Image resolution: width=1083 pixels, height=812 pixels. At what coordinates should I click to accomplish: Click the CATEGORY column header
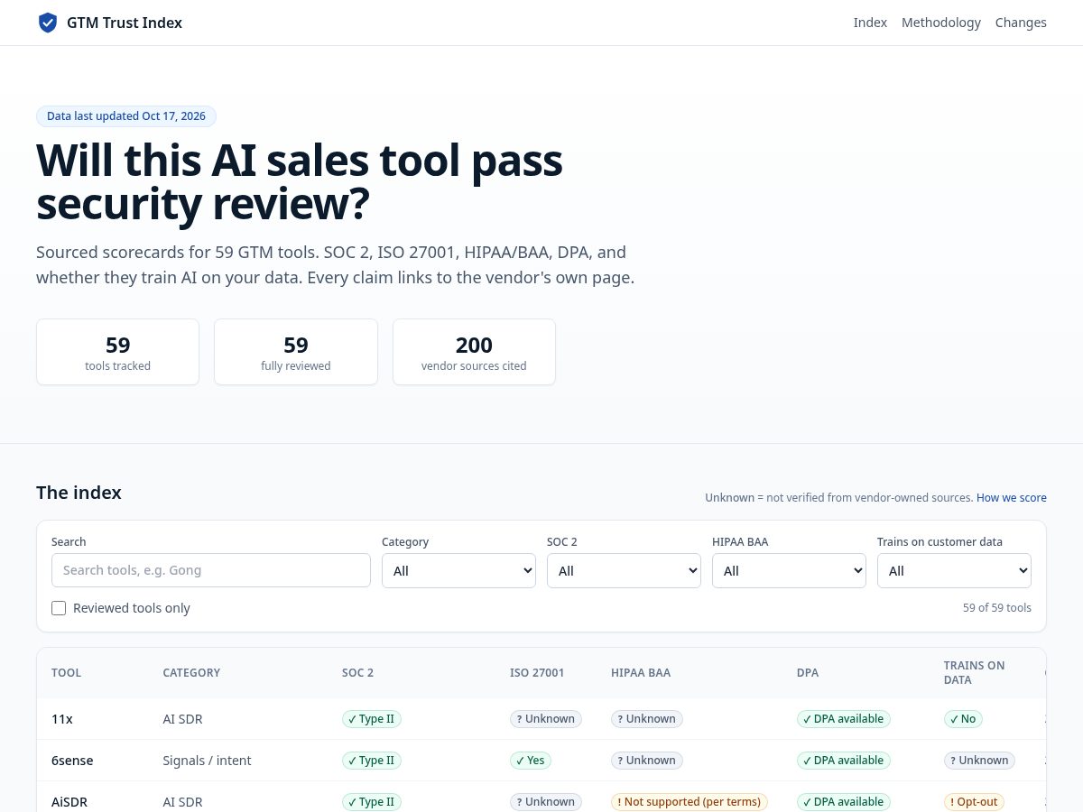coord(191,673)
